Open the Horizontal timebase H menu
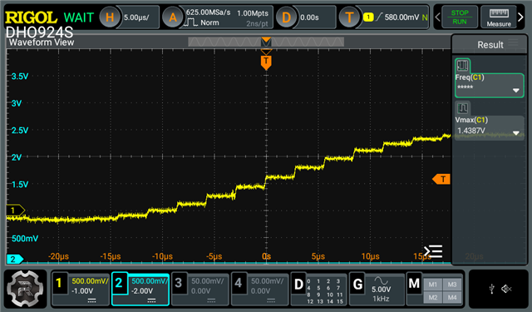The height and width of the screenshot is (312, 532). pos(110,17)
